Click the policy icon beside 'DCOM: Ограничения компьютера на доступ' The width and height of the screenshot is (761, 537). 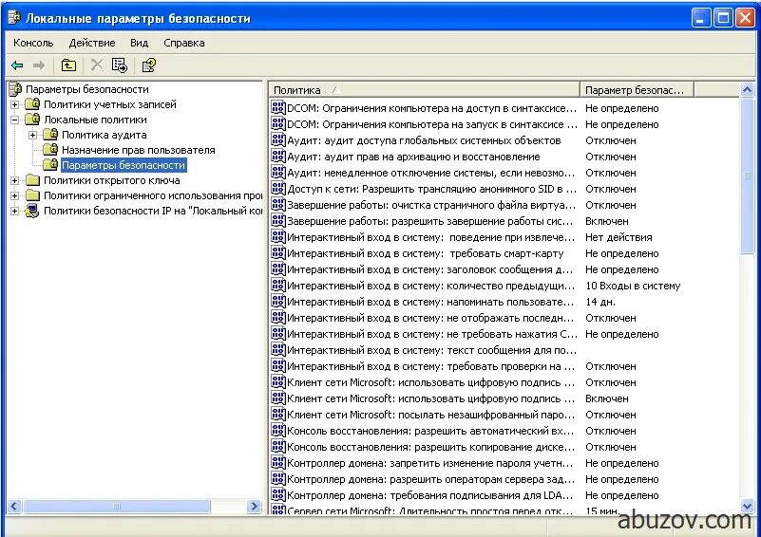278,107
